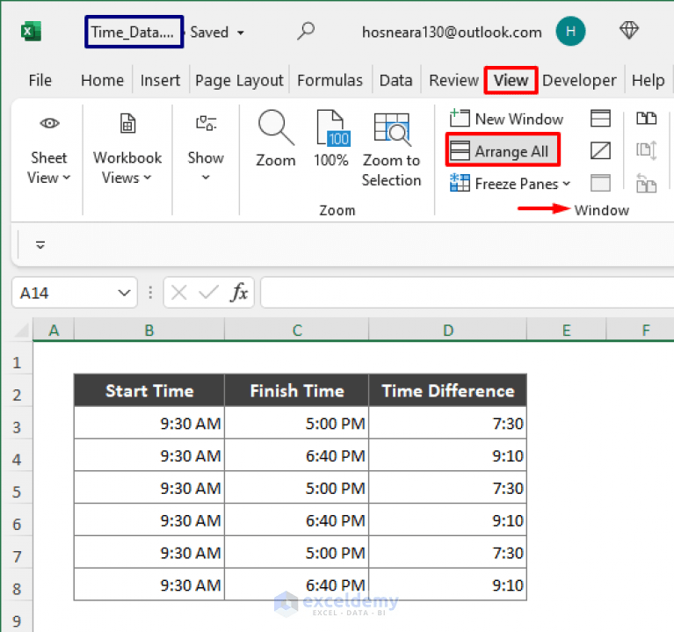Image resolution: width=674 pixels, height=632 pixels.
Task: Click the Hide window icon
Action: pyautogui.click(x=600, y=150)
